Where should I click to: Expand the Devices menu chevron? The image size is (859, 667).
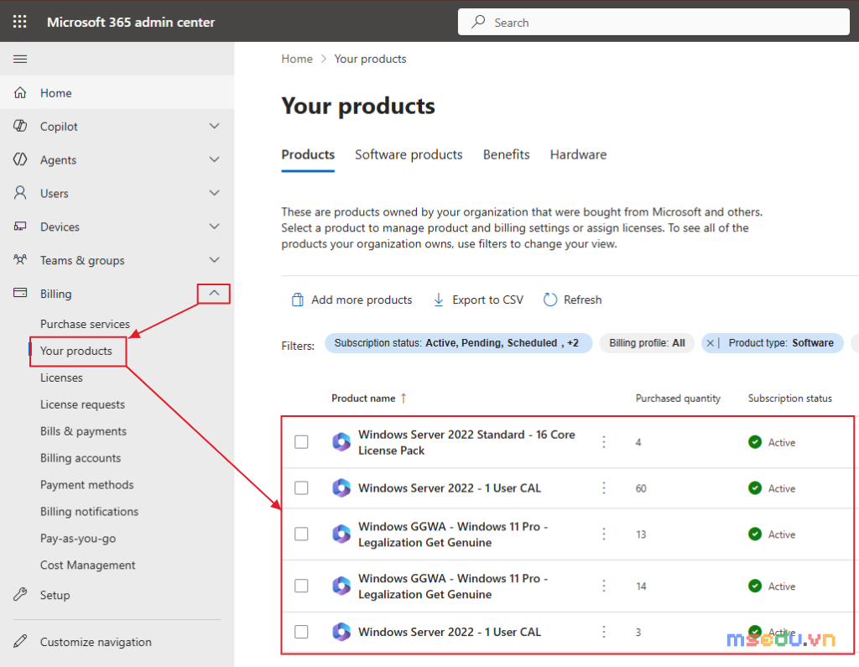(x=214, y=227)
